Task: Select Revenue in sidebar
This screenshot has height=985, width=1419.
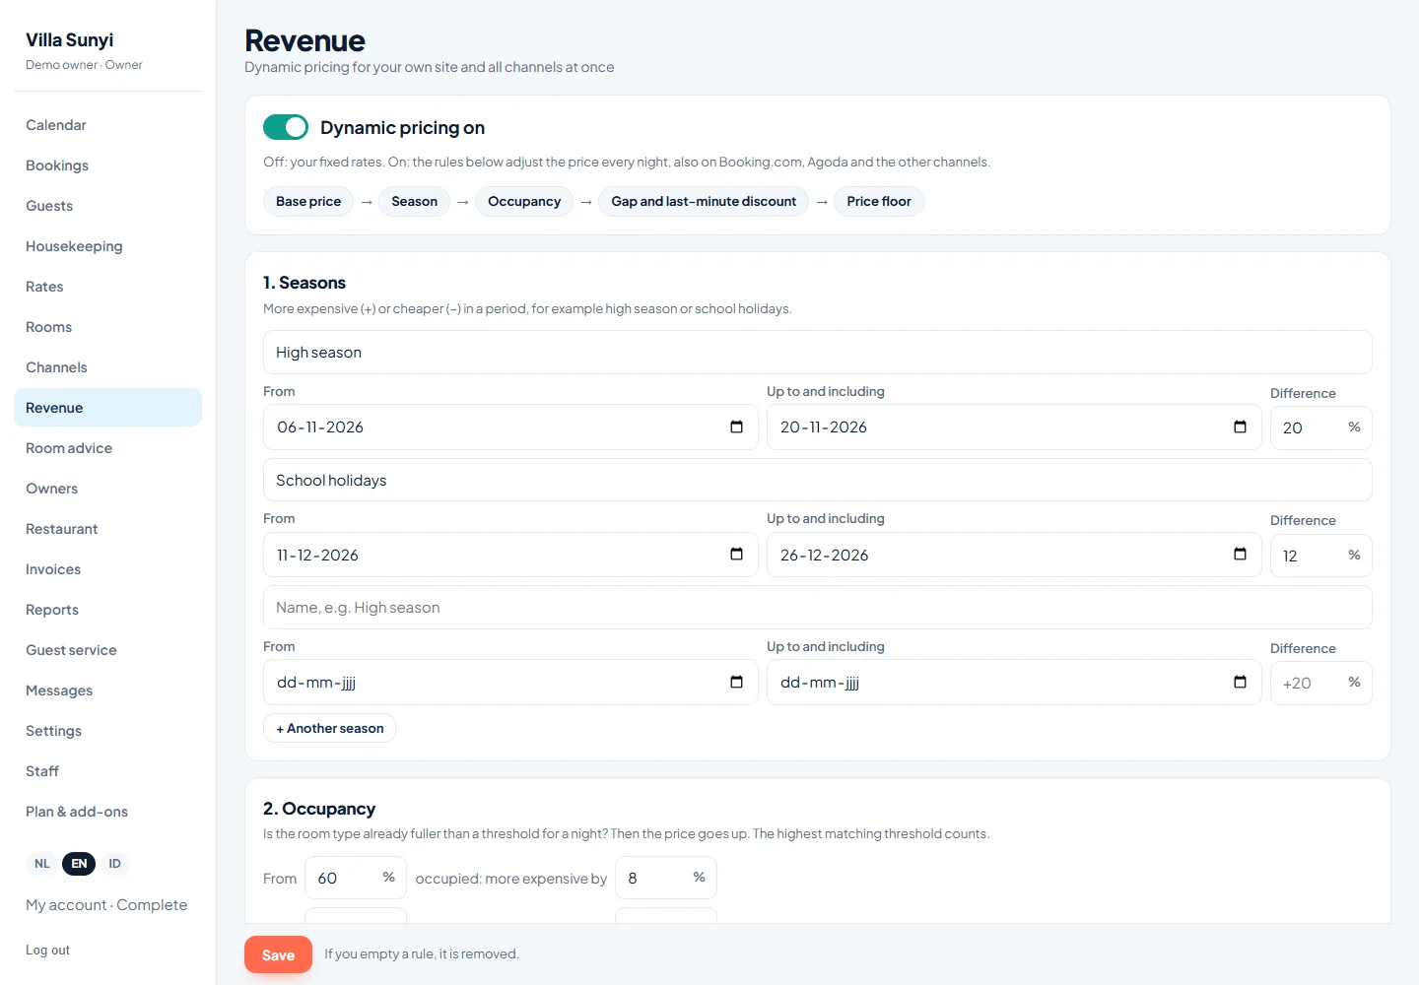Action: pyautogui.click(x=107, y=408)
